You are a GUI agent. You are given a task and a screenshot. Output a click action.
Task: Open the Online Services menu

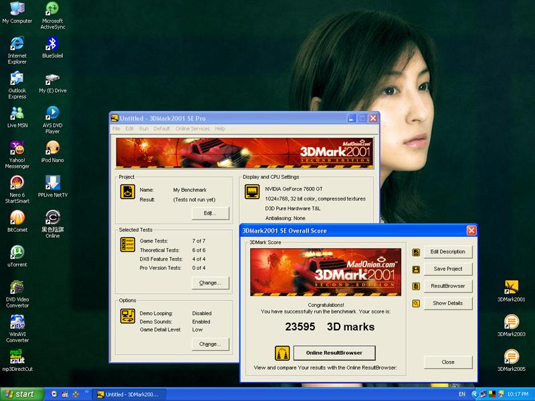coord(193,128)
